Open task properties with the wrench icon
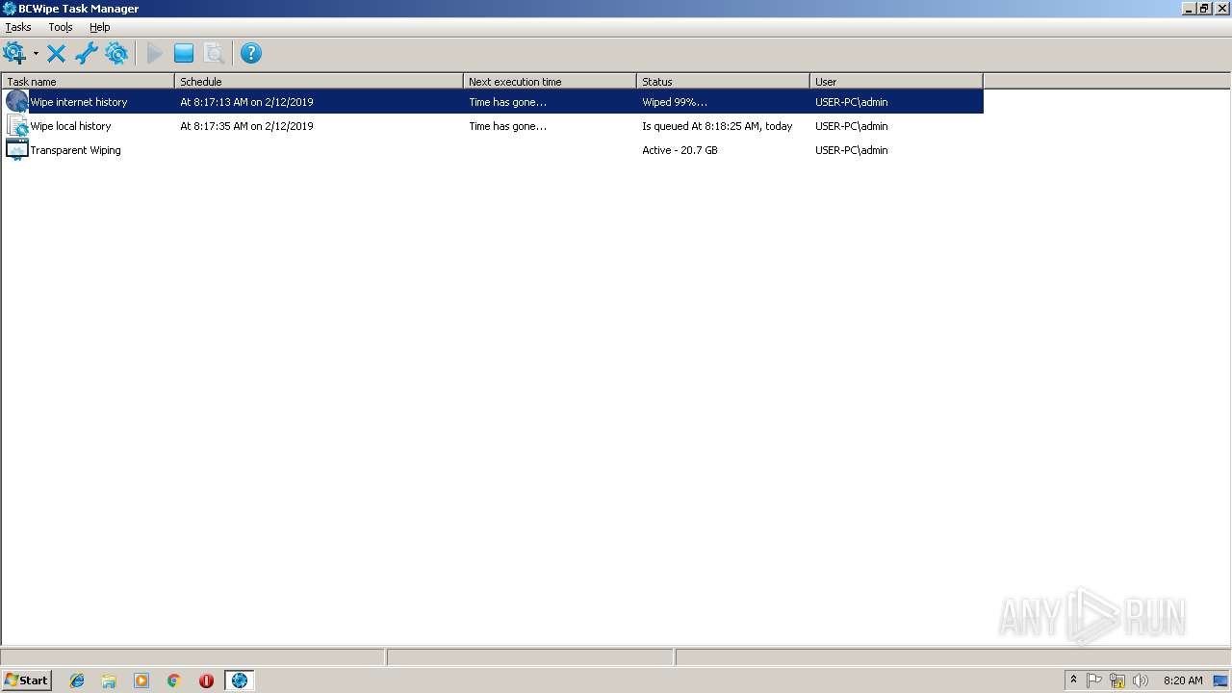This screenshot has height=693, width=1232. coord(87,54)
